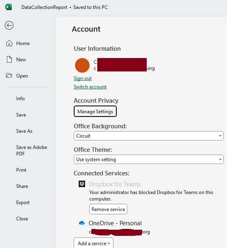This screenshot has width=227, height=248.
Task: Choose Save As from the sidebar
Action: click(24, 131)
